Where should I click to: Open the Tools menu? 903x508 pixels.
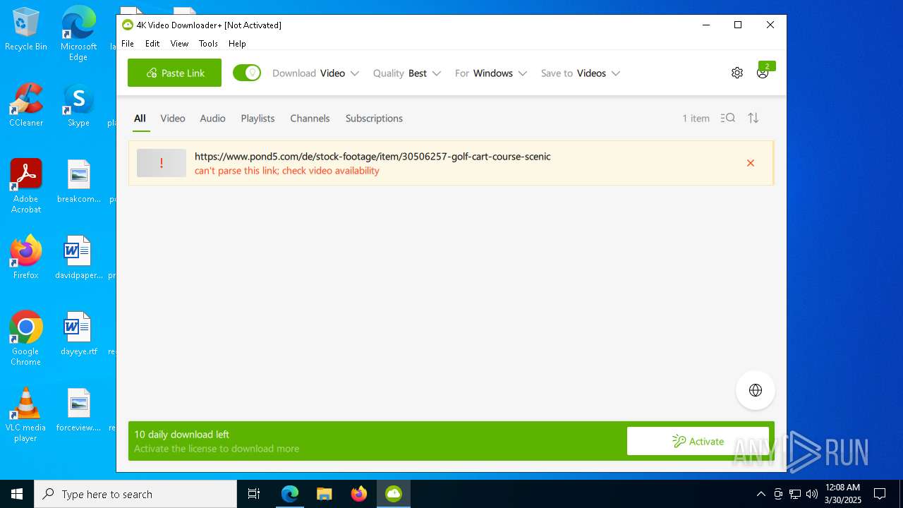pyautogui.click(x=208, y=44)
